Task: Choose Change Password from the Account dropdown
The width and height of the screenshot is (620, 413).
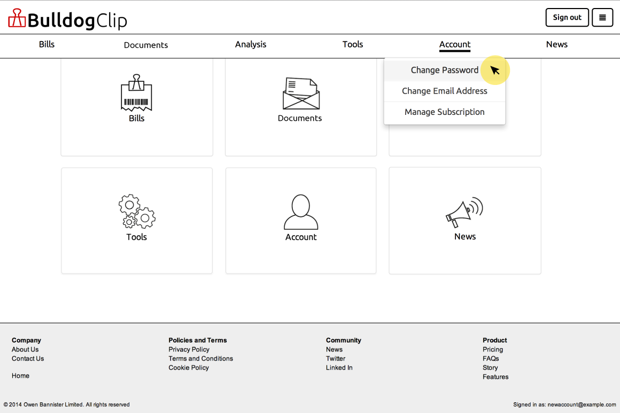Action: point(444,70)
